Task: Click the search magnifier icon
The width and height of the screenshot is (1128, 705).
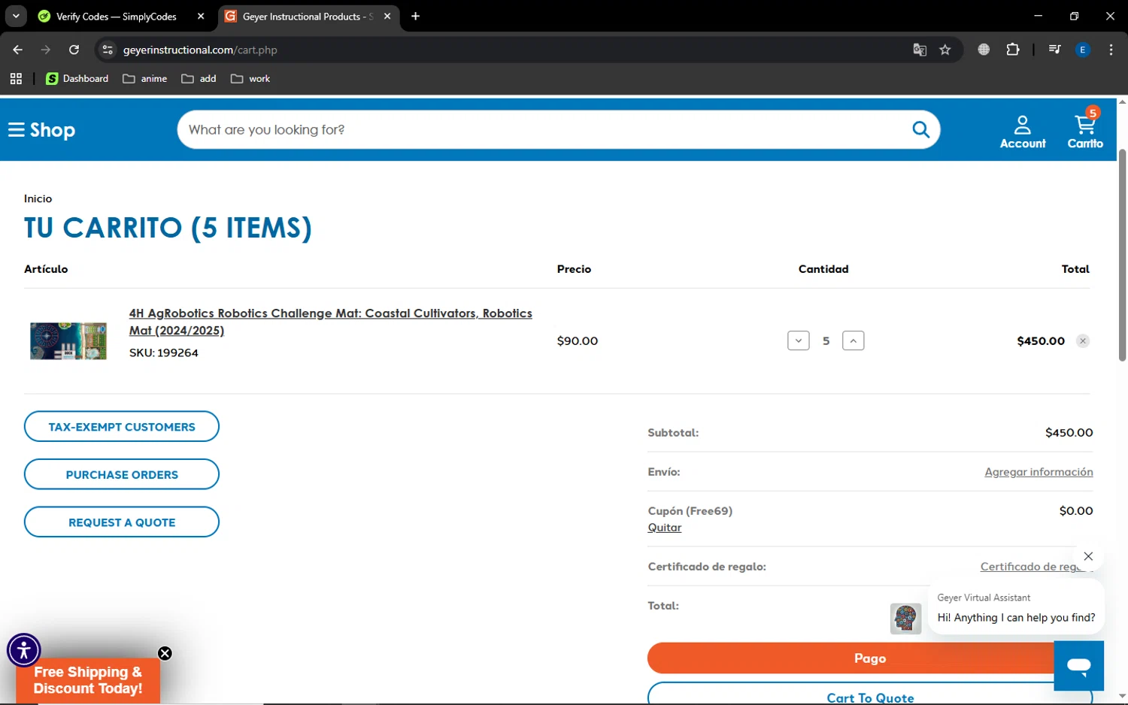Action: click(920, 129)
